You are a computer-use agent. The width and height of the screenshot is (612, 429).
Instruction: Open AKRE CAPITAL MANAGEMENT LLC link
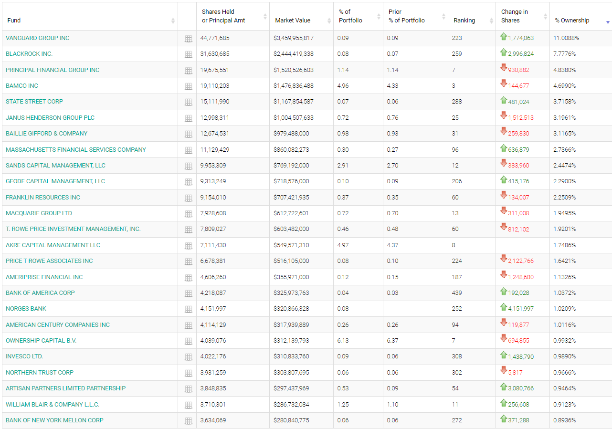pos(53,245)
